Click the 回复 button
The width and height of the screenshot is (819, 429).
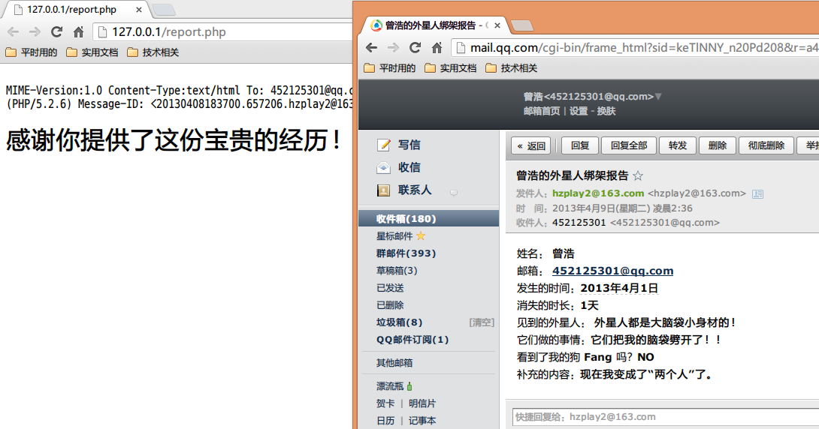pos(580,146)
